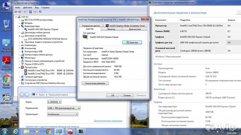241x135 pixels.
Task: Click the help question-mark toolbar icon
Action: [30, 12]
